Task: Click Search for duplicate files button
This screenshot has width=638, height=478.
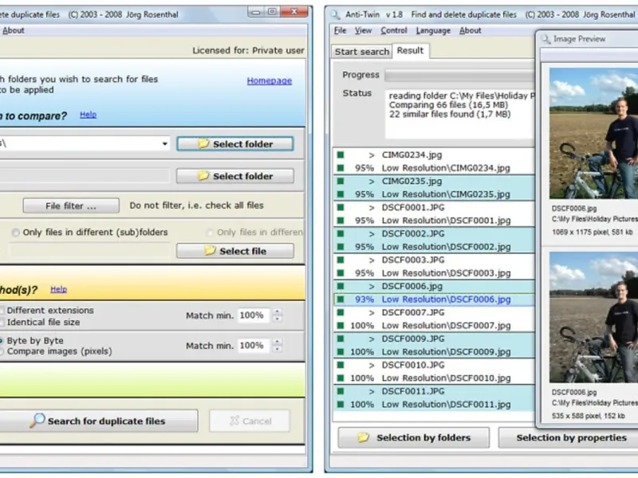Action: coord(98,421)
